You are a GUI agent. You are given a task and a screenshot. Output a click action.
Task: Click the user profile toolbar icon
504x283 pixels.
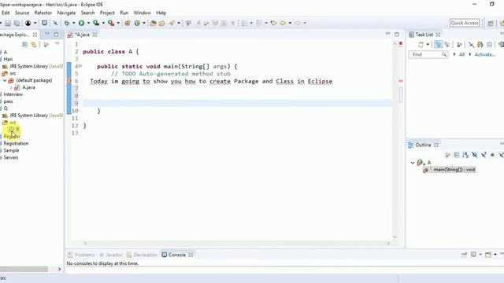point(28,23)
